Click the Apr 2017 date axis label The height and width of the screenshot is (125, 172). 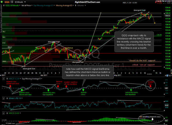tap(44, 75)
